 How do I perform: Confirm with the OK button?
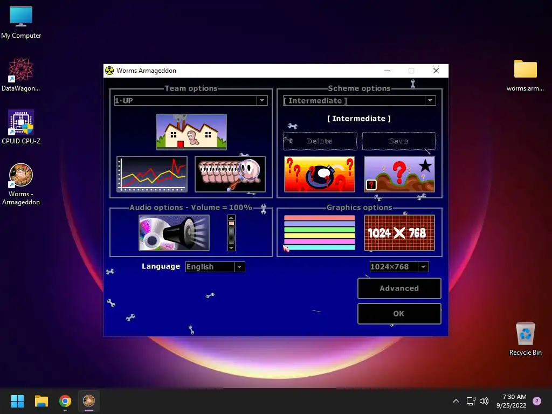tap(399, 314)
